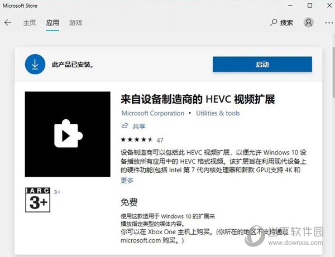Click the HEVC extension app thumbnail

tap(68, 134)
